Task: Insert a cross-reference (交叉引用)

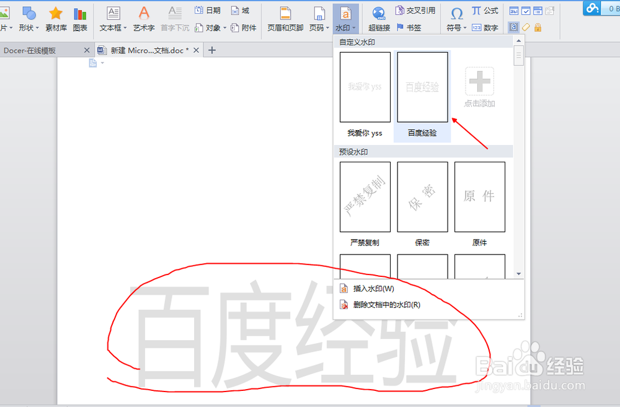Action: point(415,11)
